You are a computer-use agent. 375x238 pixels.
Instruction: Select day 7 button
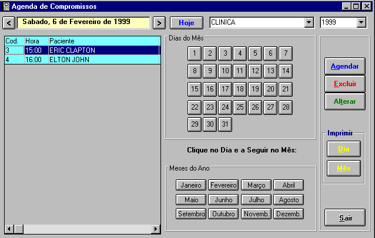point(286,53)
